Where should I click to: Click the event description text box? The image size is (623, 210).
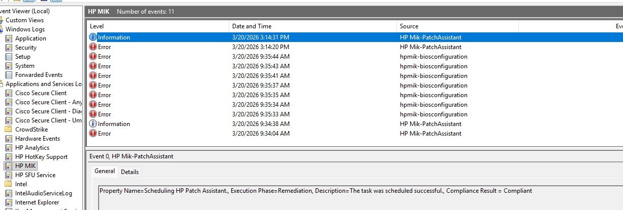pos(356,197)
